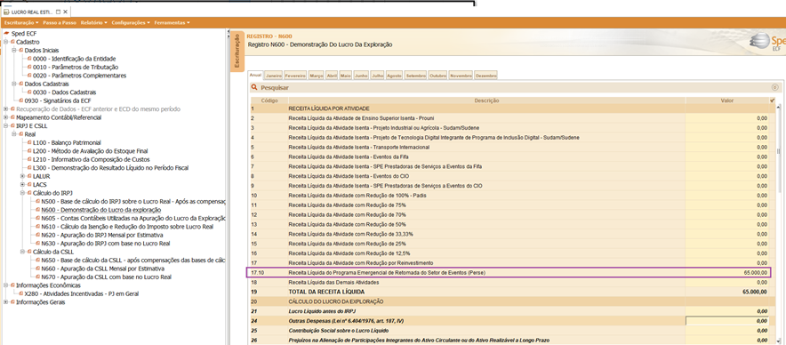Click the Pesquisar magnifier icon
Image resolution: width=786 pixels, height=345 pixels.
tap(254, 88)
